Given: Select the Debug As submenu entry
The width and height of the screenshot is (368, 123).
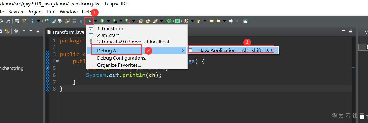Looking at the screenshot, I should [x=137, y=51].
